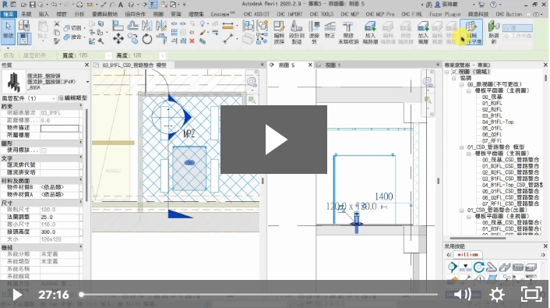Viewport: 550px width, 308px height.
Task: Click the 編輯族群 ribbon icon
Action: pyautogui.click(x=279, y=32)
